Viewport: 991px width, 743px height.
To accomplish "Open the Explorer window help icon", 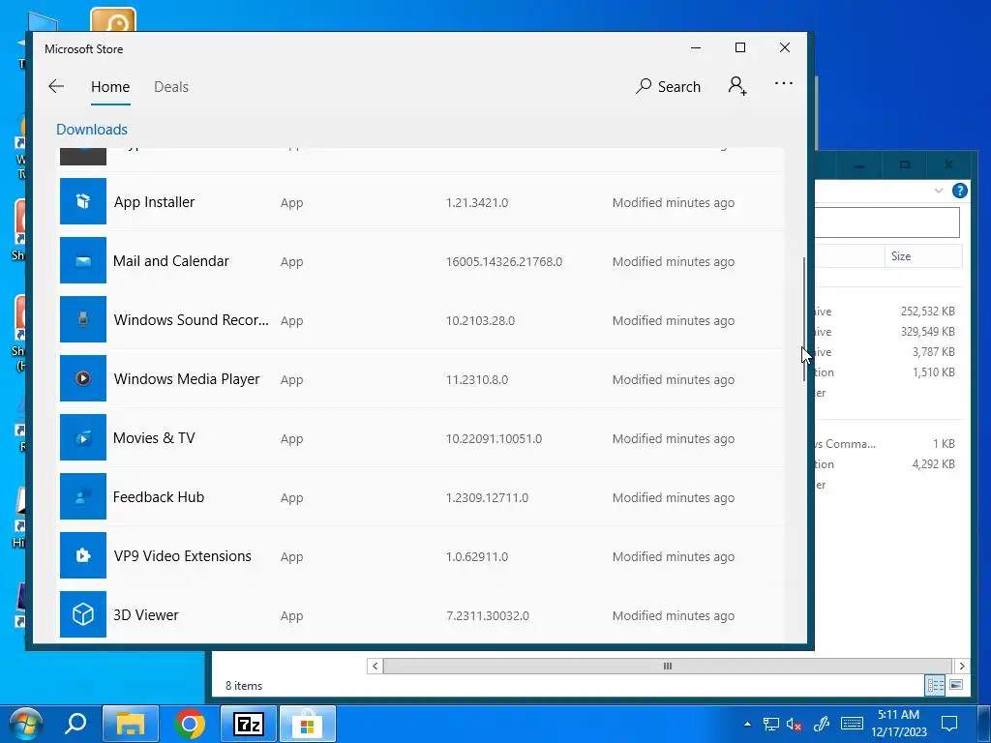I will 959,191.
